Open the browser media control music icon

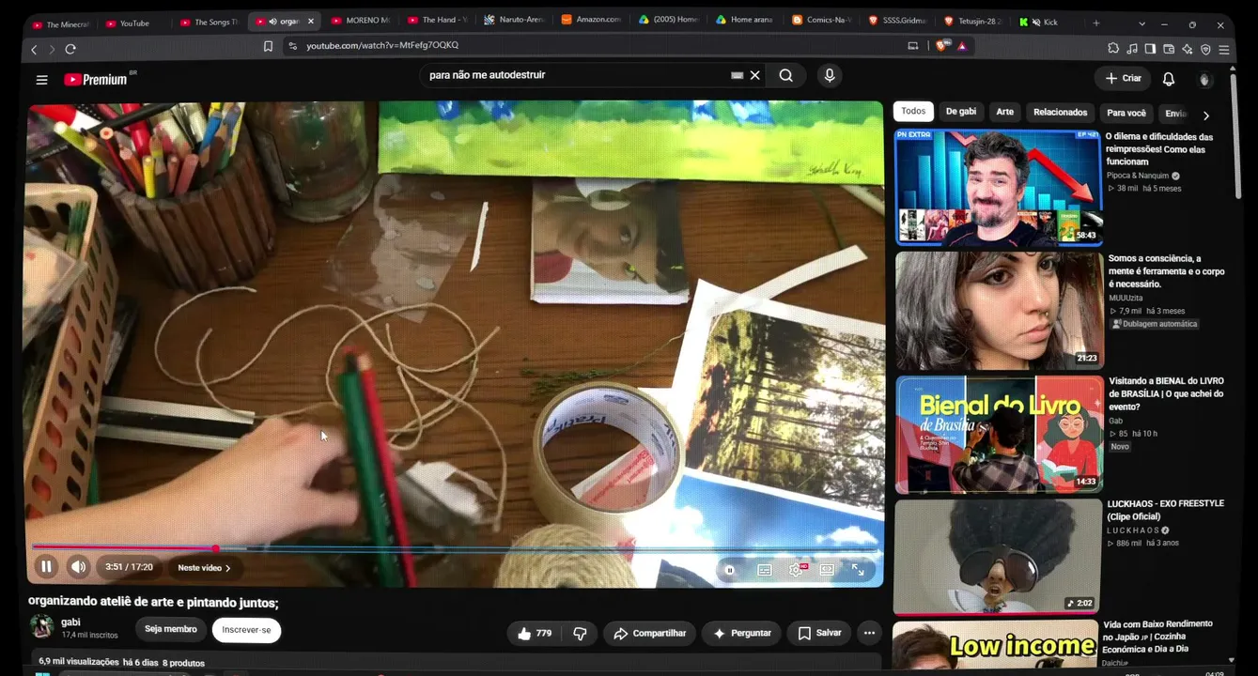click(x=1132, y=49)
